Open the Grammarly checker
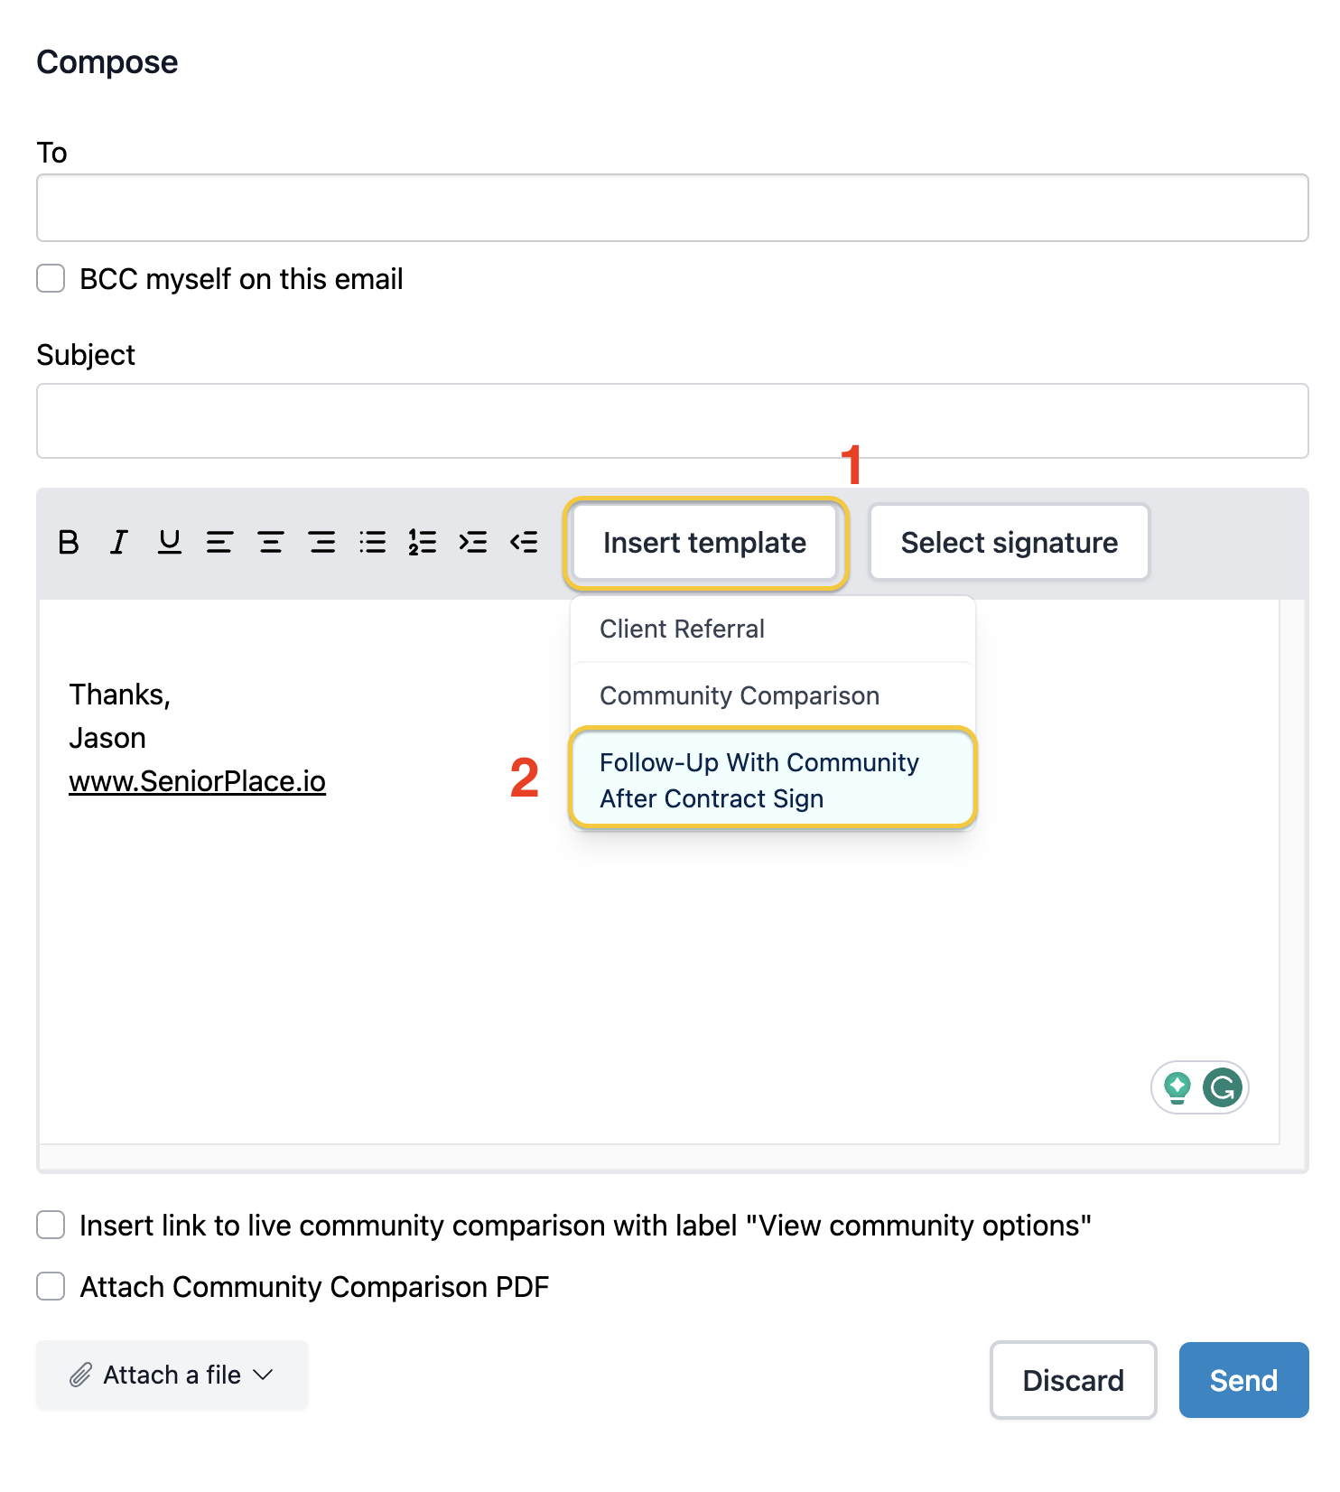This screenshot has height=1492, width=1340. click(1224, 1087)
